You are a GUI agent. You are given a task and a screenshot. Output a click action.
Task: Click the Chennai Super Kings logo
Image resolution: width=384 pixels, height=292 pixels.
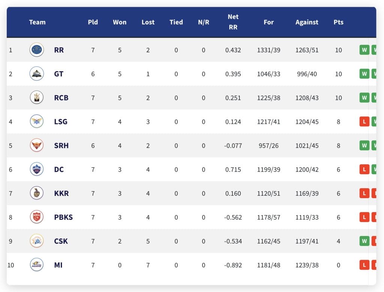[37, 241]
